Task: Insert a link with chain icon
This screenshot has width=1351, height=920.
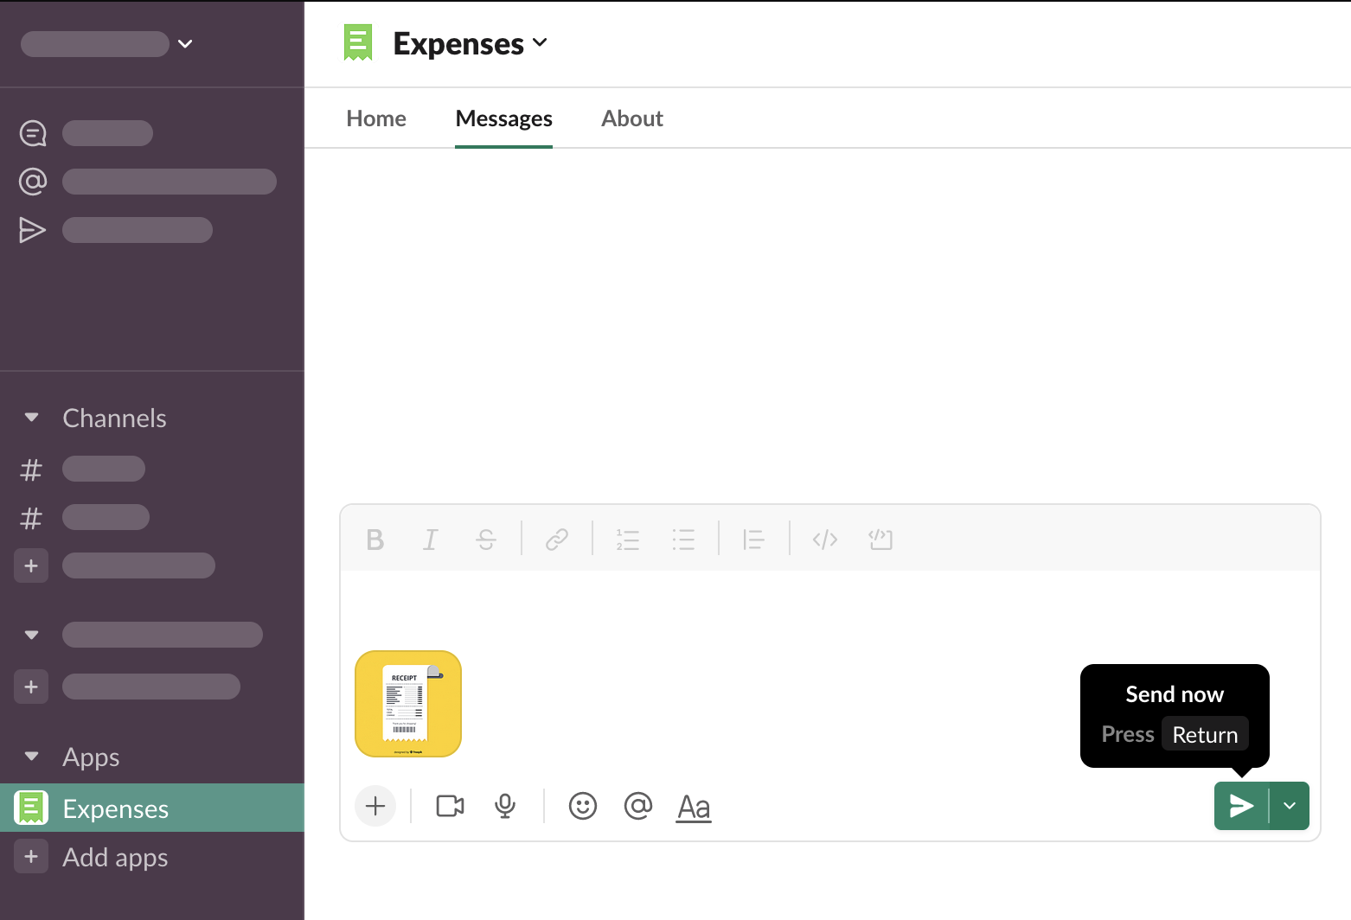Action: coord(557,540)
